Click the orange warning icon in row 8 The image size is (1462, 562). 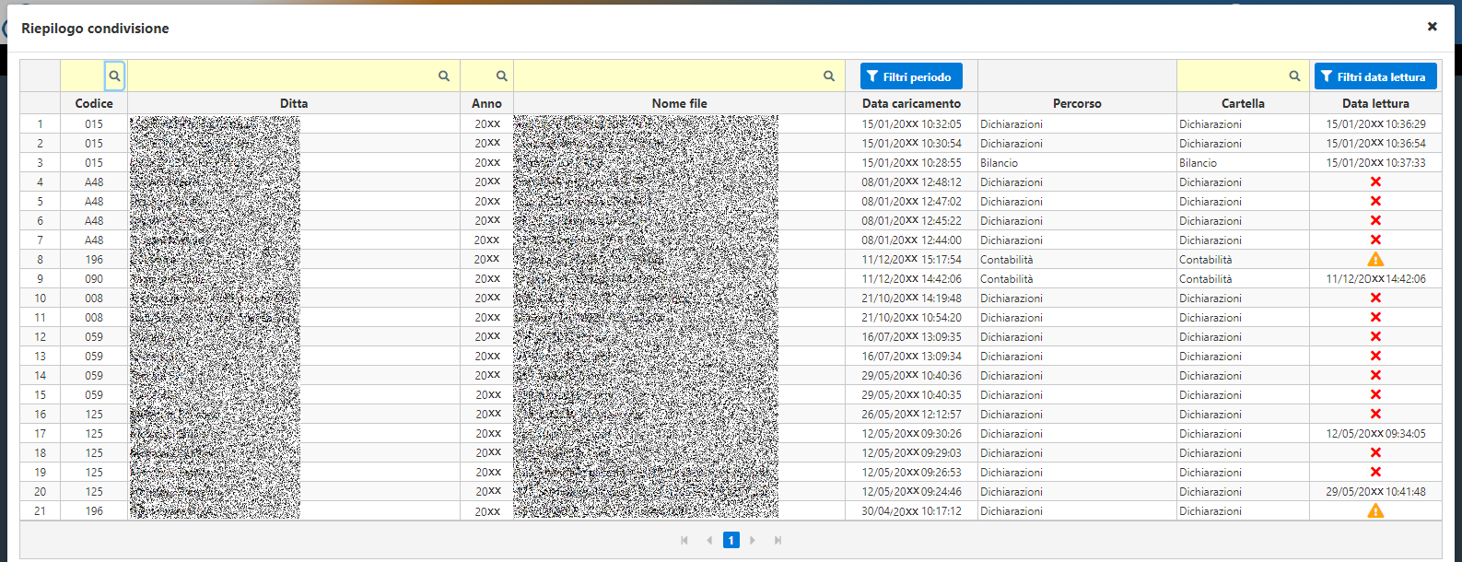pos(1375,259)
